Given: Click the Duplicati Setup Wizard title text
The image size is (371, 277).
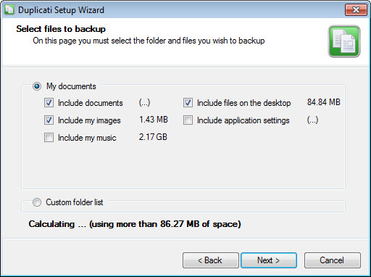Looking at the screenshot, I should (61, 10).
